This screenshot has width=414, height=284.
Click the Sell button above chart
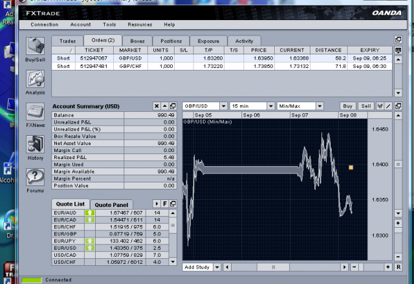[x=366, y=106]
